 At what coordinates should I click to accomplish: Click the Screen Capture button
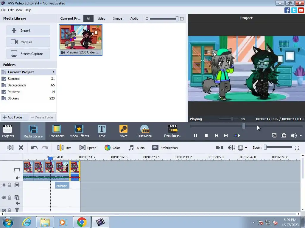pyautogui.click(x=28, y=54)
